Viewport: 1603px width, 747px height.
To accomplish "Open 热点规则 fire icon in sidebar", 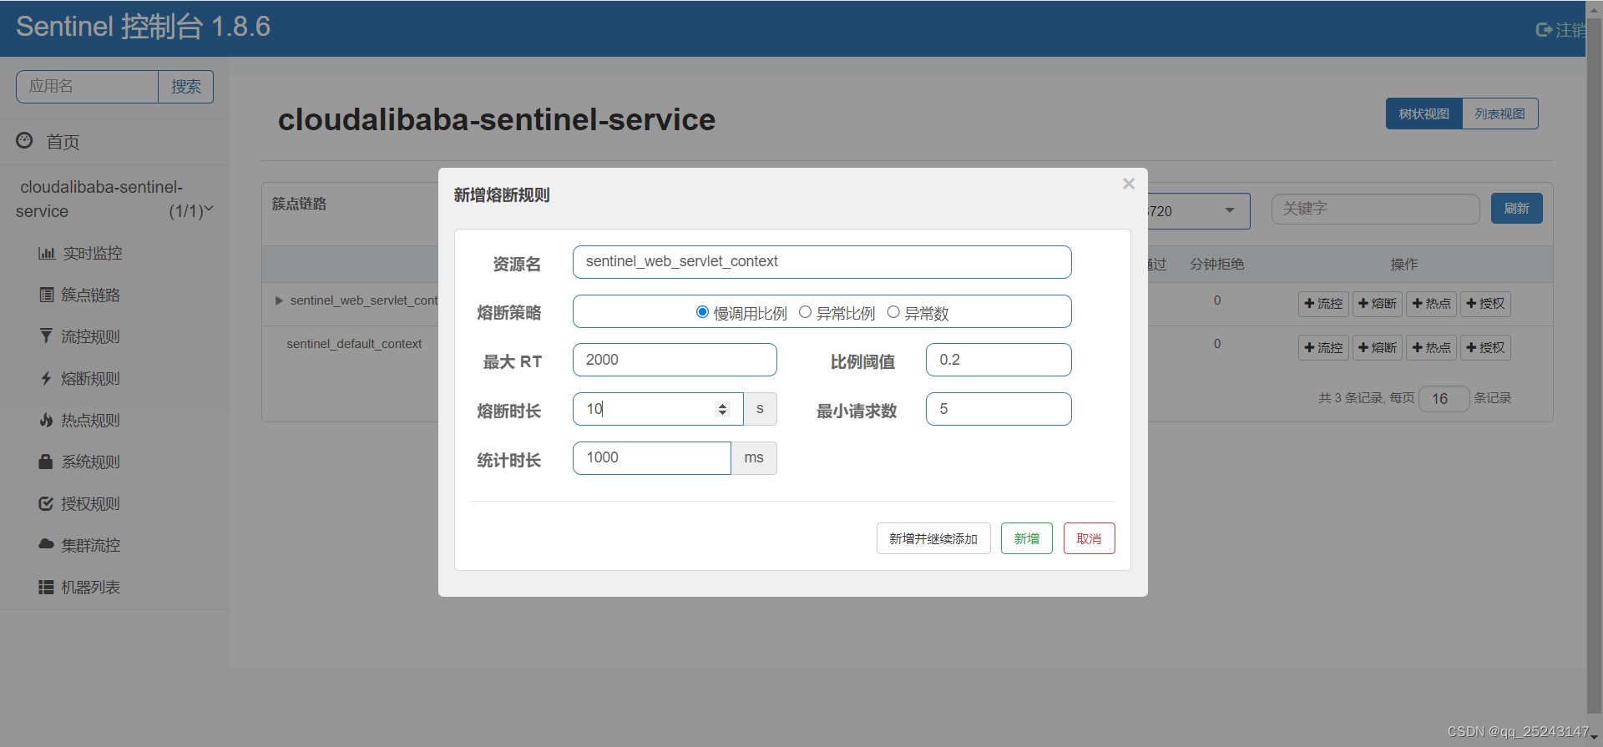I will (x=46, y=420).
